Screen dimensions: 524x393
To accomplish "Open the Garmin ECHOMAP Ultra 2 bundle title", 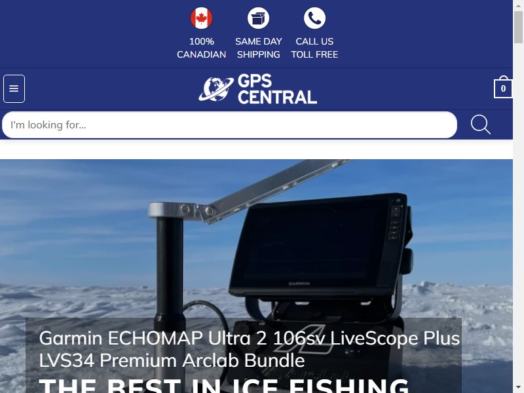I will pyautogui.click(x=250, y=349).
